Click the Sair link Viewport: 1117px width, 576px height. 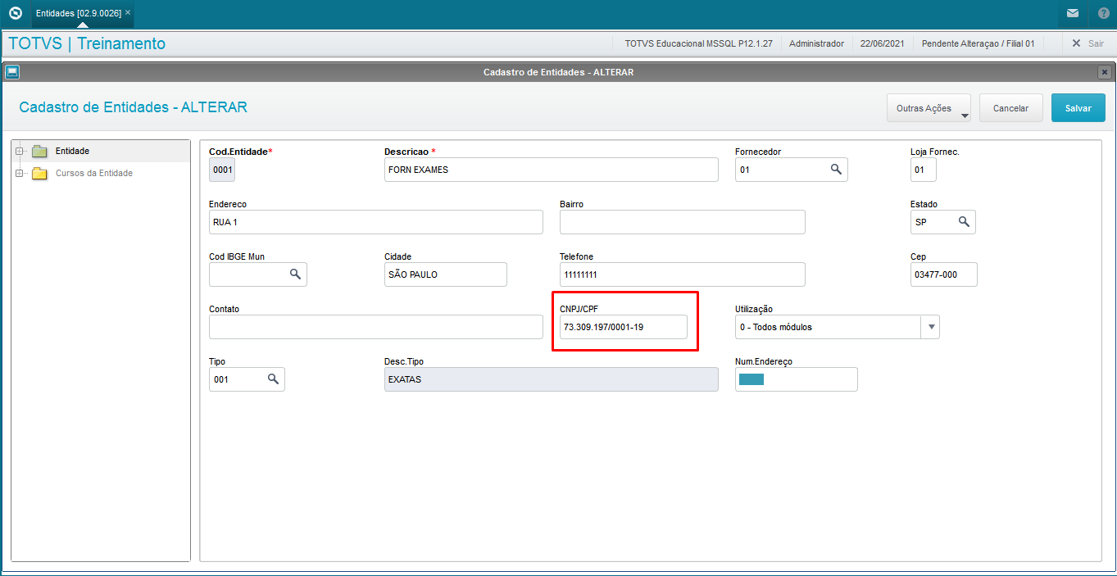pyautogui.click(x=1096, y=43)
